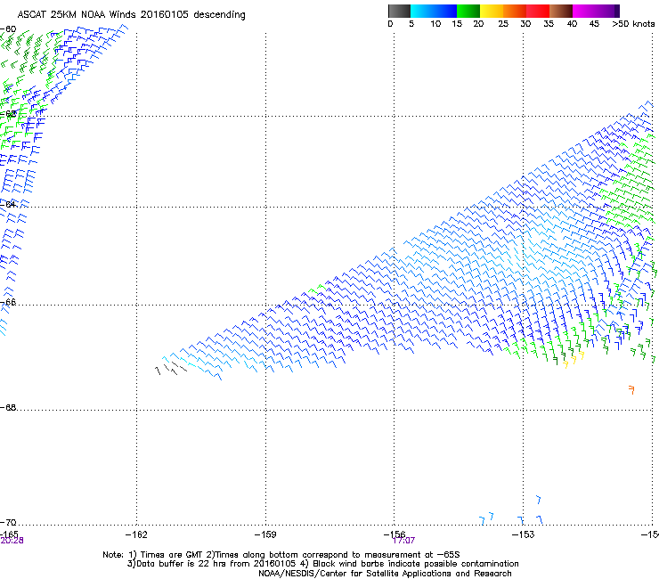Viewport: 659px width, 579px height.
Task: Click the latitude label '-68'
Action: click(x=8, y=408)
